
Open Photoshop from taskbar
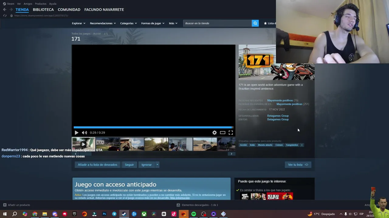pyautogui.click(x=104, y=214)
